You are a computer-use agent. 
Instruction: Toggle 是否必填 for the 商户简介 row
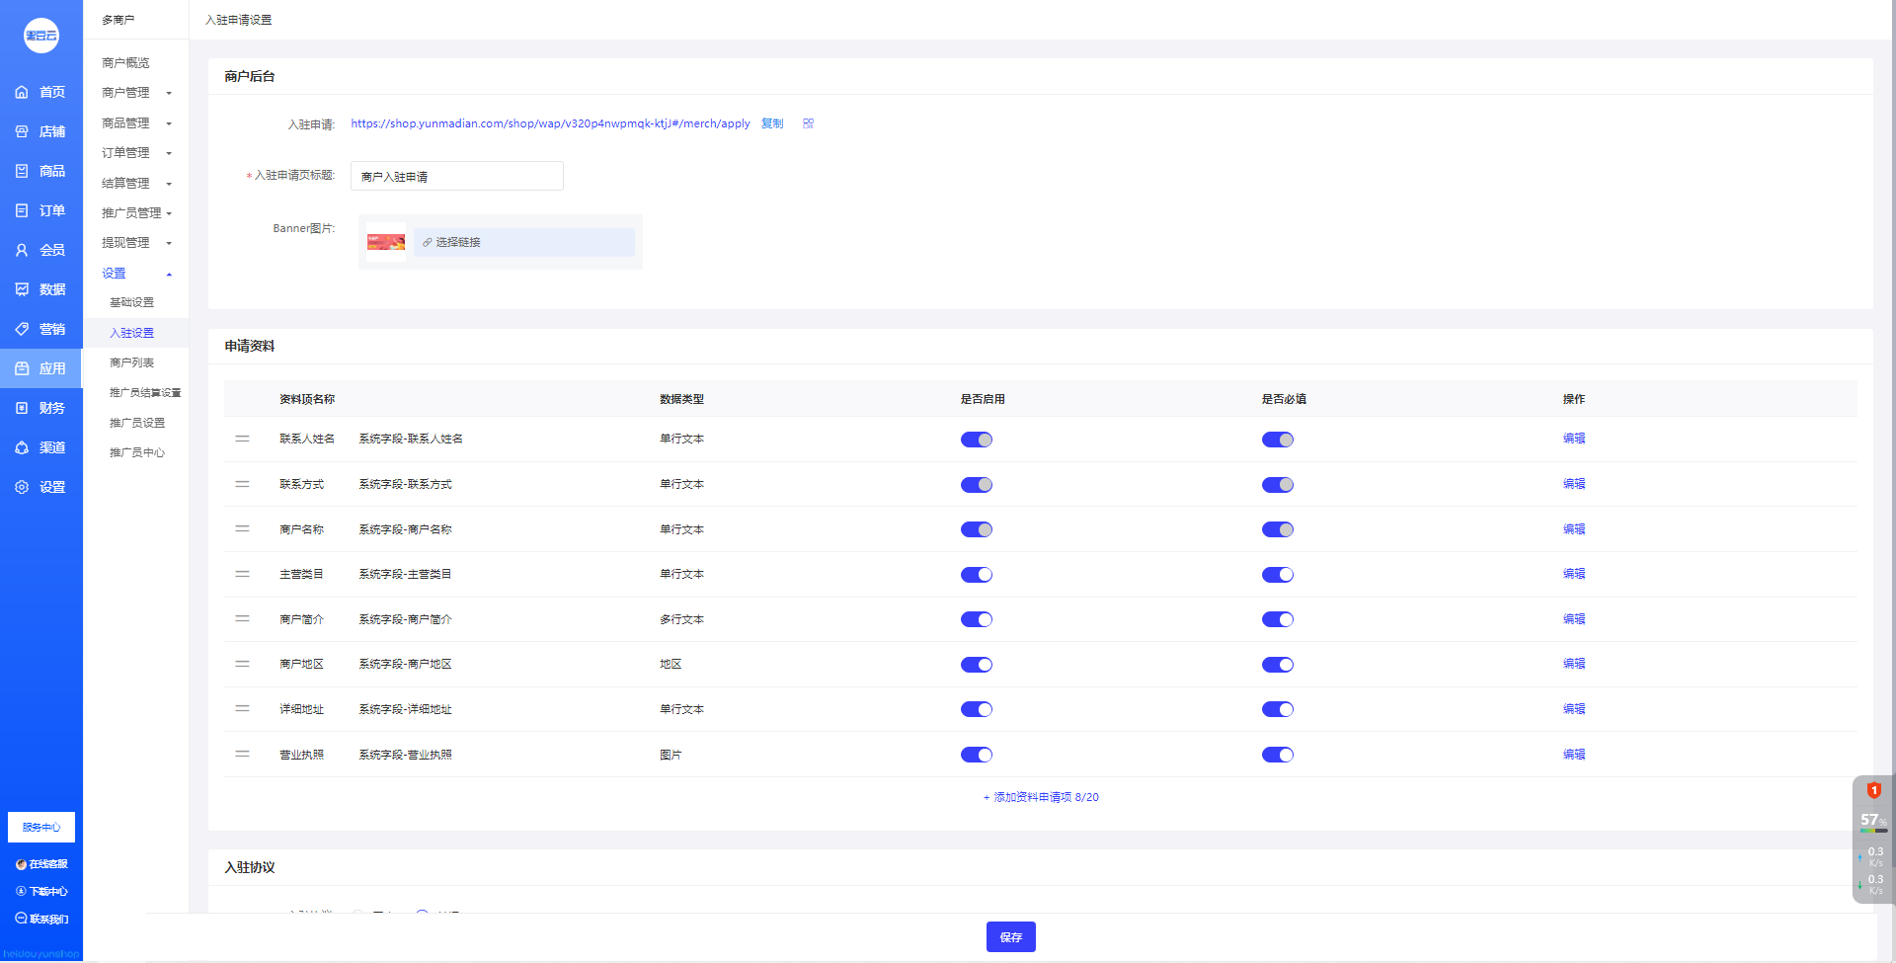click(1277, 619)
